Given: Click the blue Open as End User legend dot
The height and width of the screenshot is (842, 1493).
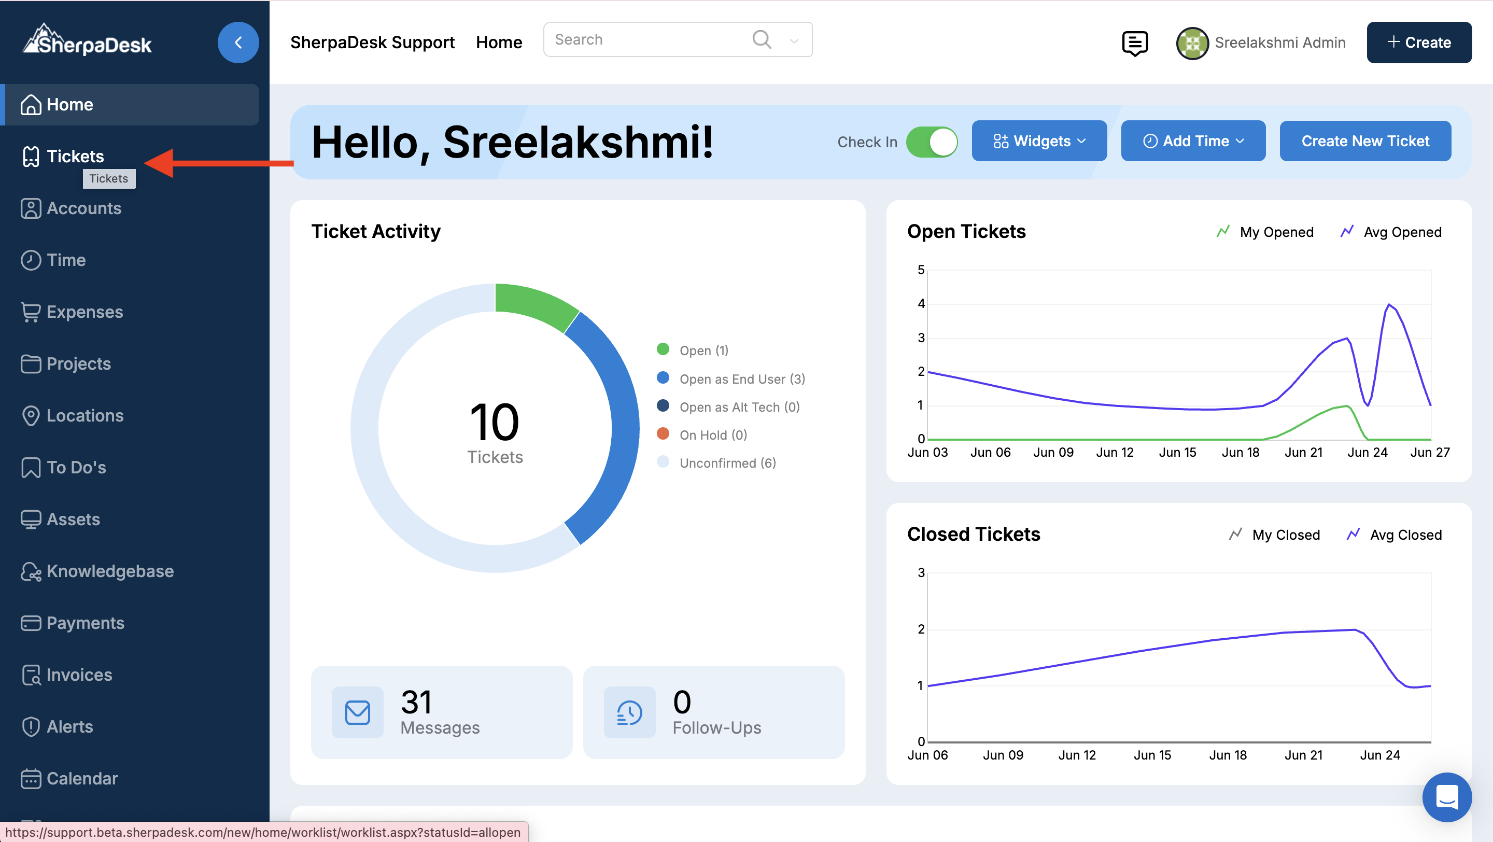Looking at the screenshot, I should (x=663, y=378).
